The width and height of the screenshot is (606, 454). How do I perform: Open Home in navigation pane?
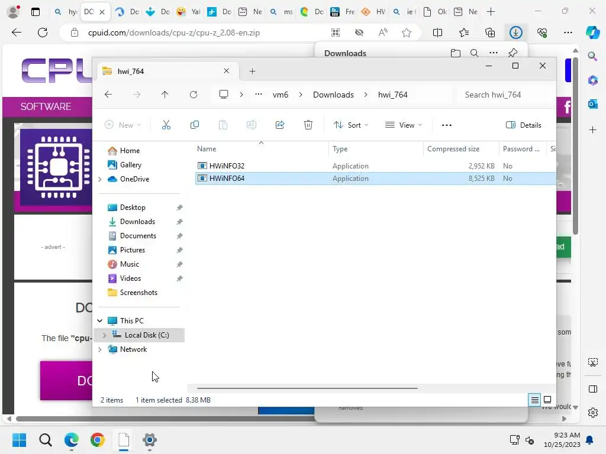[x=130, y=151]
